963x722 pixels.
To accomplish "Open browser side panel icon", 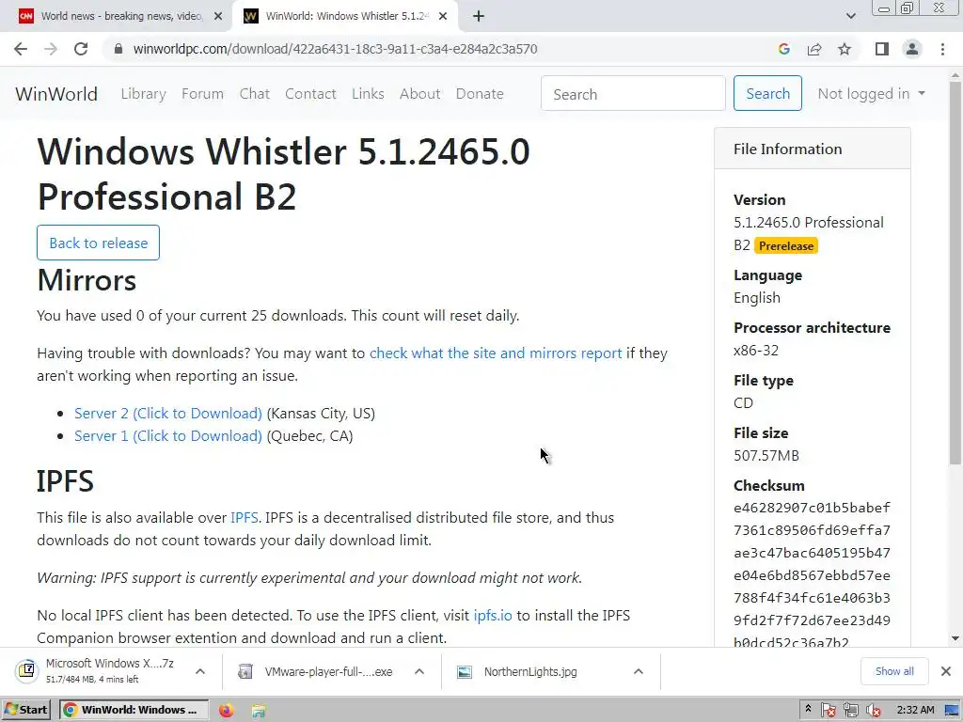I will (882, 49).
